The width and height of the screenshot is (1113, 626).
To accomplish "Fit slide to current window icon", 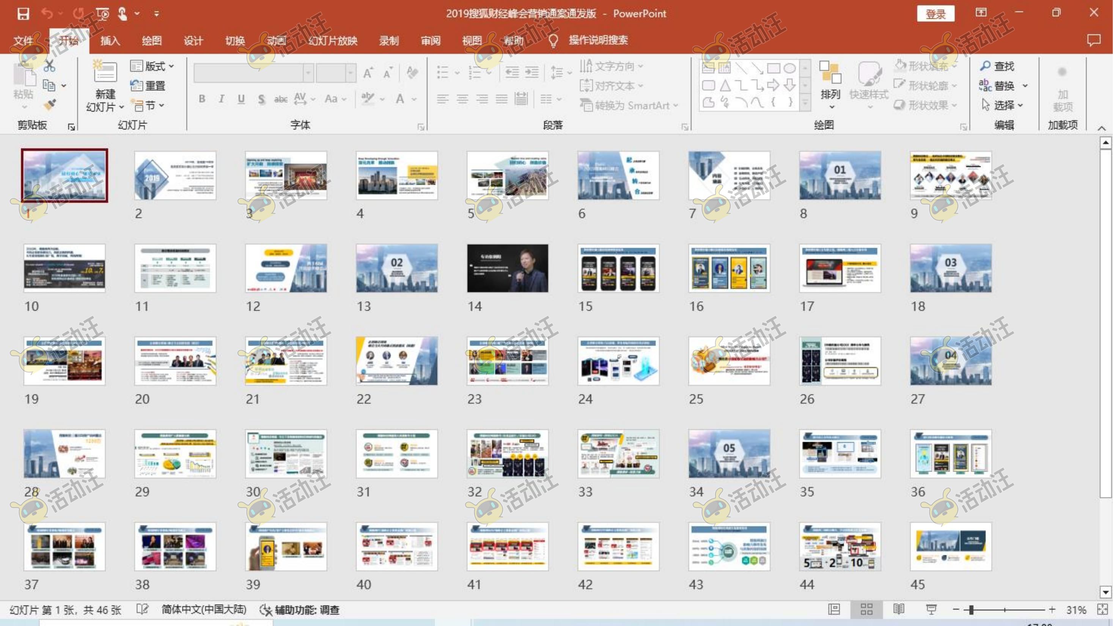I will pyautogui.click(x=1102, y=610).
